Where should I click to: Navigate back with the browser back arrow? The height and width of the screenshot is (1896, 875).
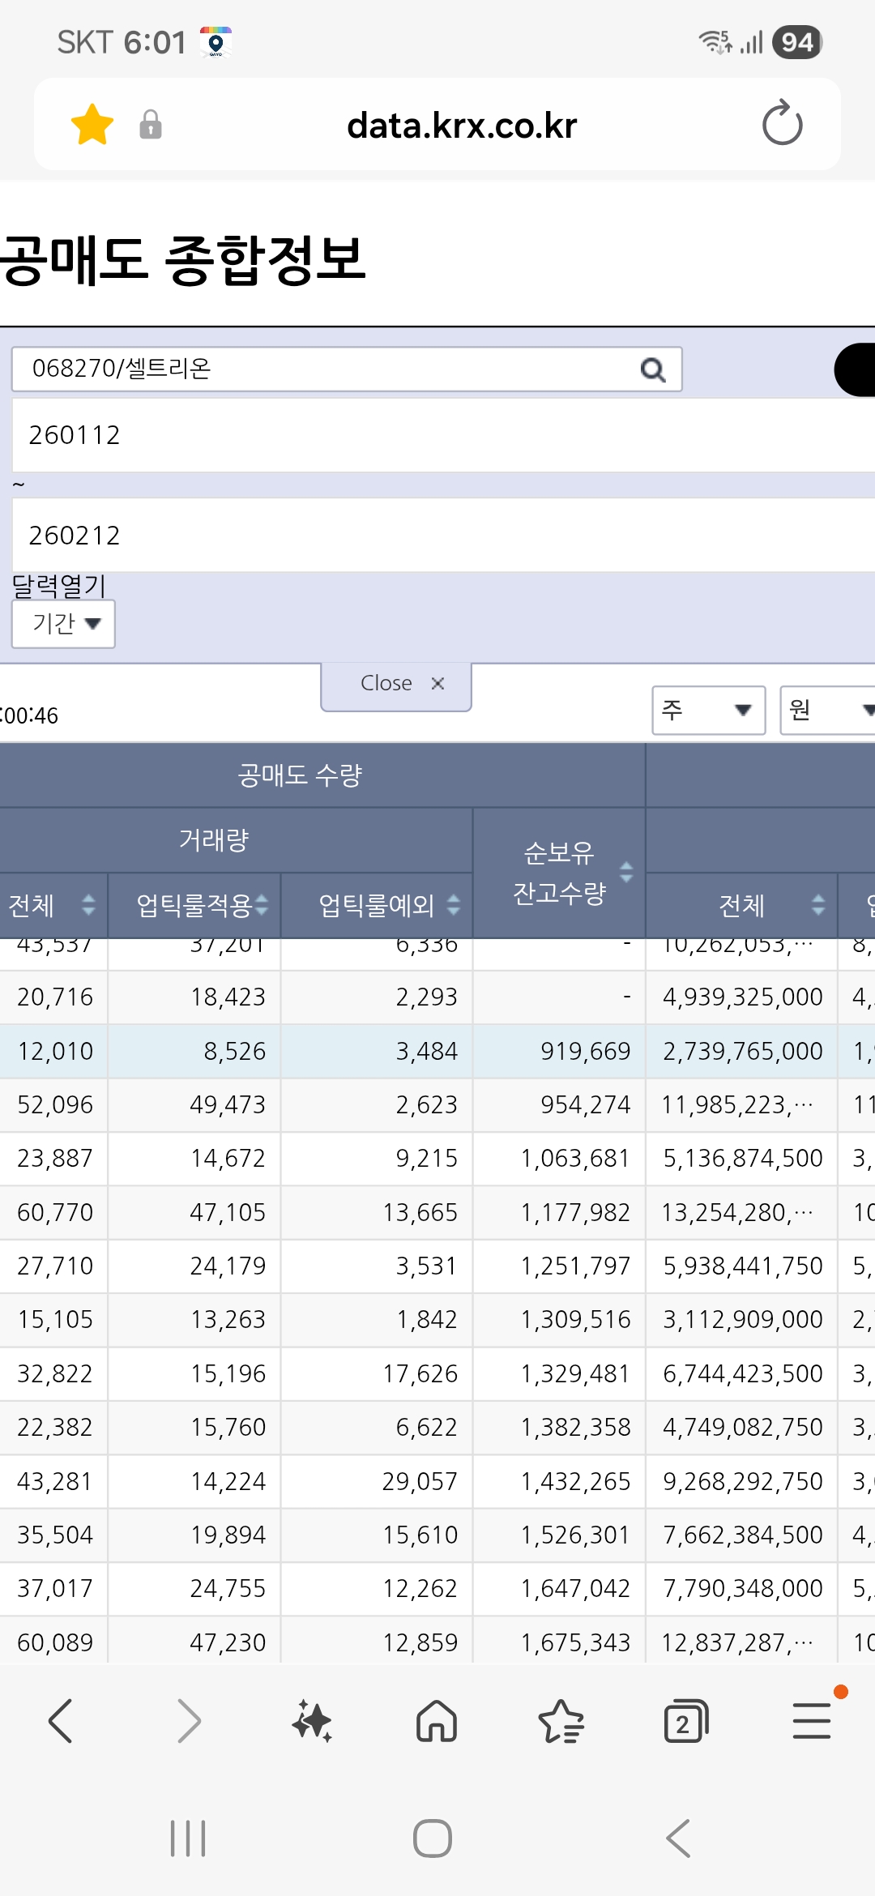(61, 1721)
